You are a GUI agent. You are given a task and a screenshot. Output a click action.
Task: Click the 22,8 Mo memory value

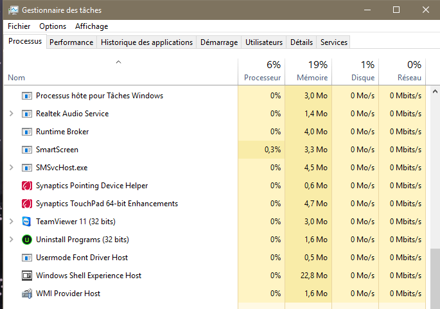click(313, 276)
